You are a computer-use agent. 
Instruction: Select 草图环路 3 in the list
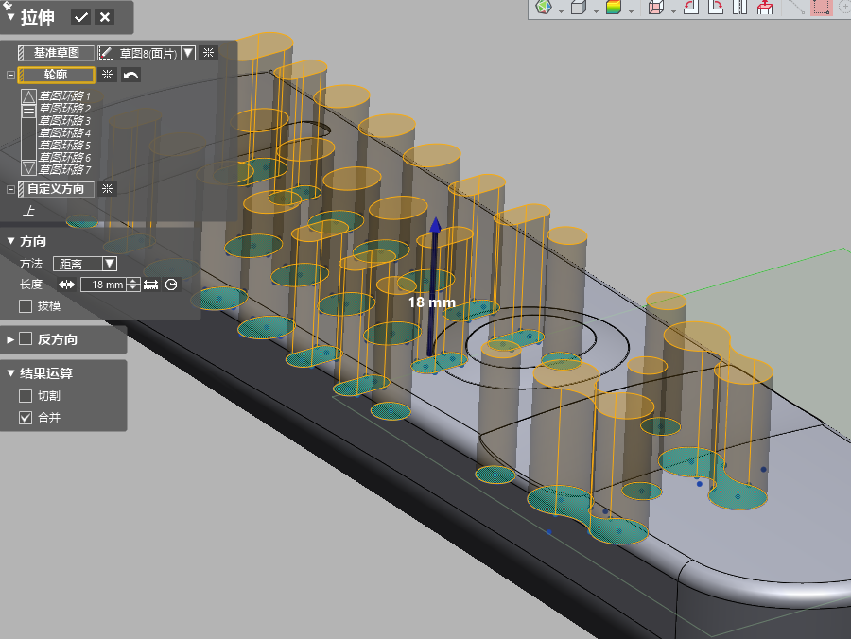tap(64, 120)
